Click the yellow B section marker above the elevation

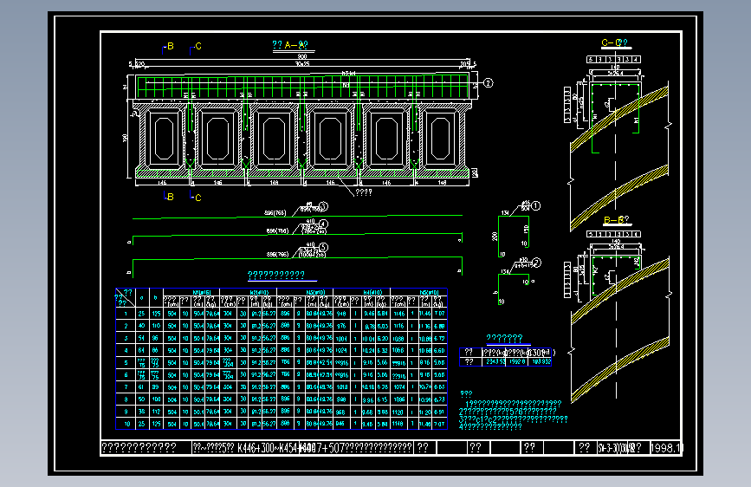pos(170,47)
